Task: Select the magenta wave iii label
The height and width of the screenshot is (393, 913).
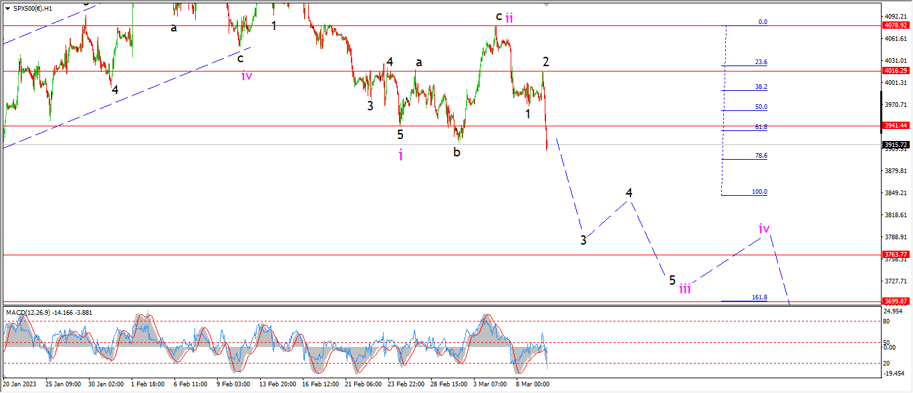Action: pyautogui.click(x=685, y=289)
